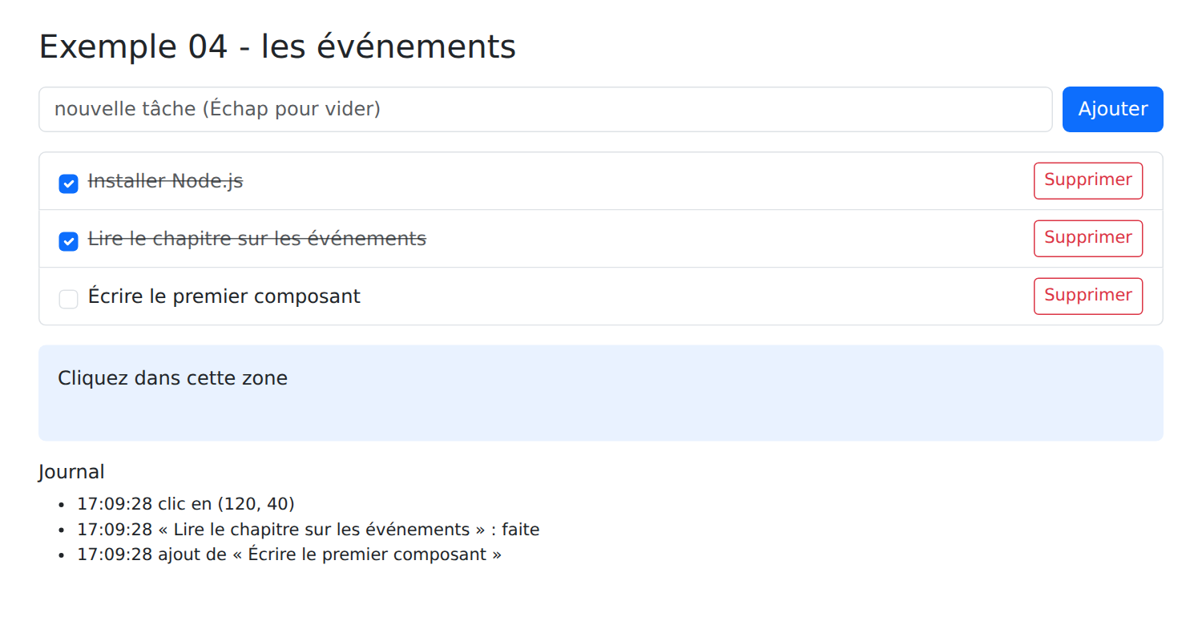
Task: Click the timestamp of the 'ajout de' entry
Action: (x=115, y=554)
